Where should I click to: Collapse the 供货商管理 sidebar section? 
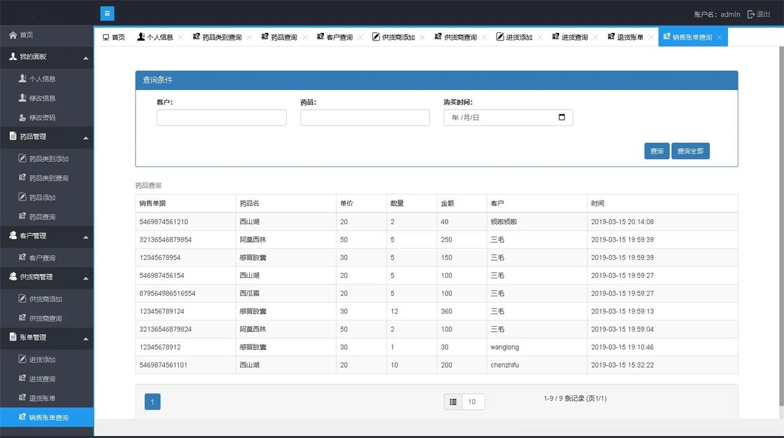[86, 278]
